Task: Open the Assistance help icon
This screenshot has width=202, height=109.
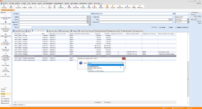Action: (61, 7)
